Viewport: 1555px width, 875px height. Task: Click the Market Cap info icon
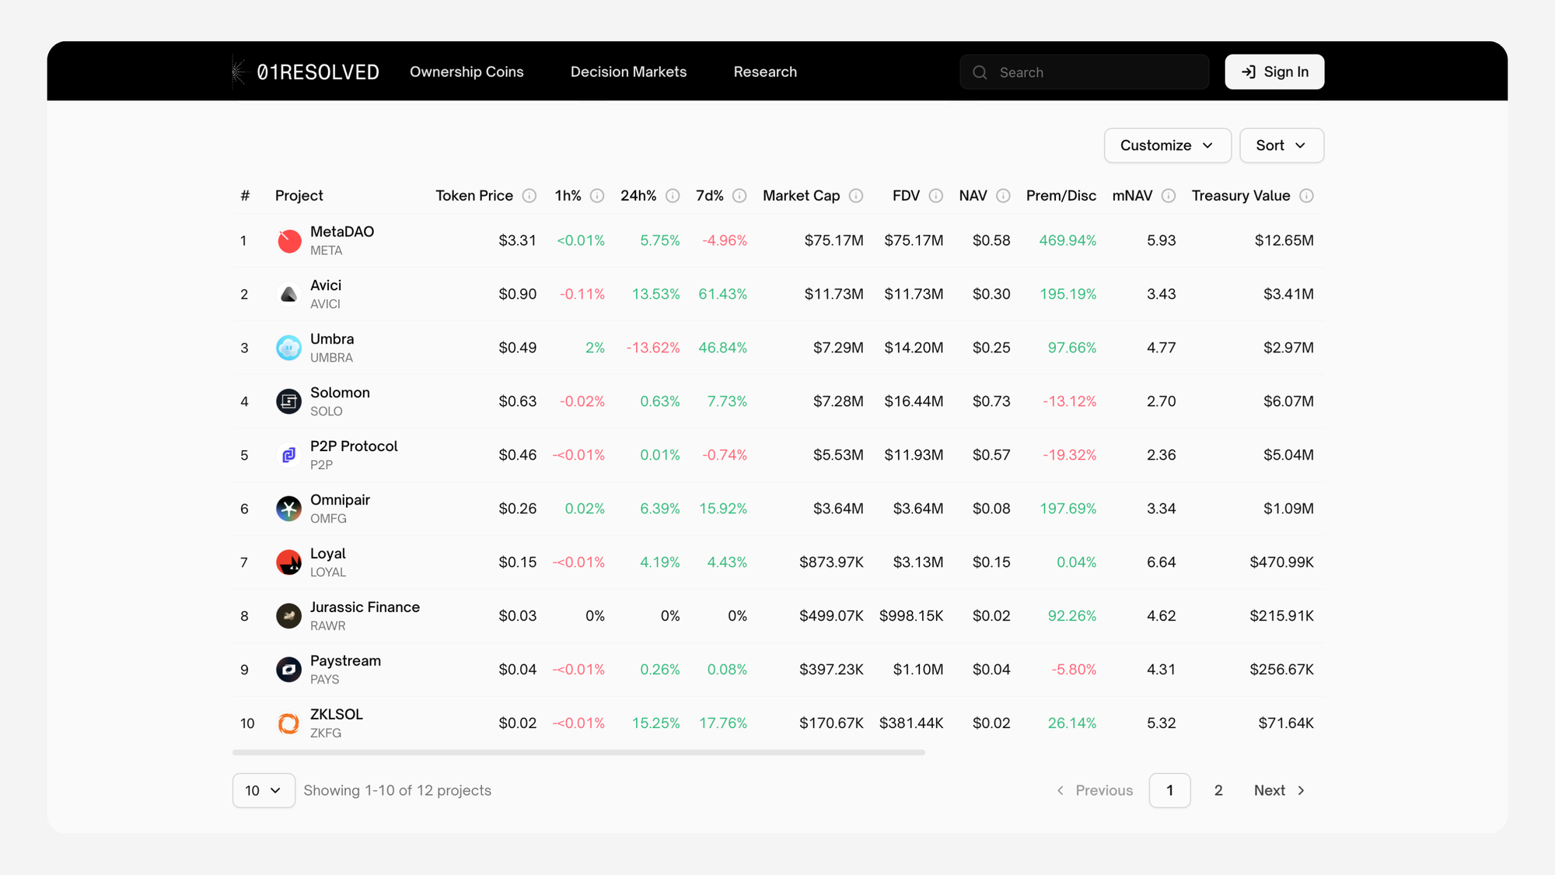tap(856, 196)
